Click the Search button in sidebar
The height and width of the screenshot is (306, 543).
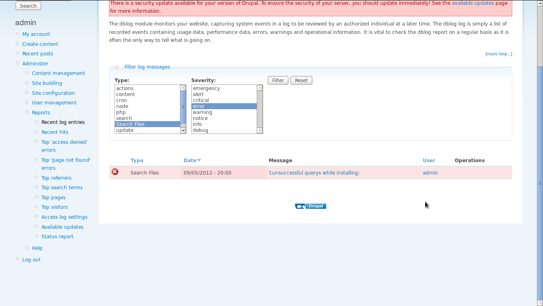pyautogui.click(x=28, y=6)
